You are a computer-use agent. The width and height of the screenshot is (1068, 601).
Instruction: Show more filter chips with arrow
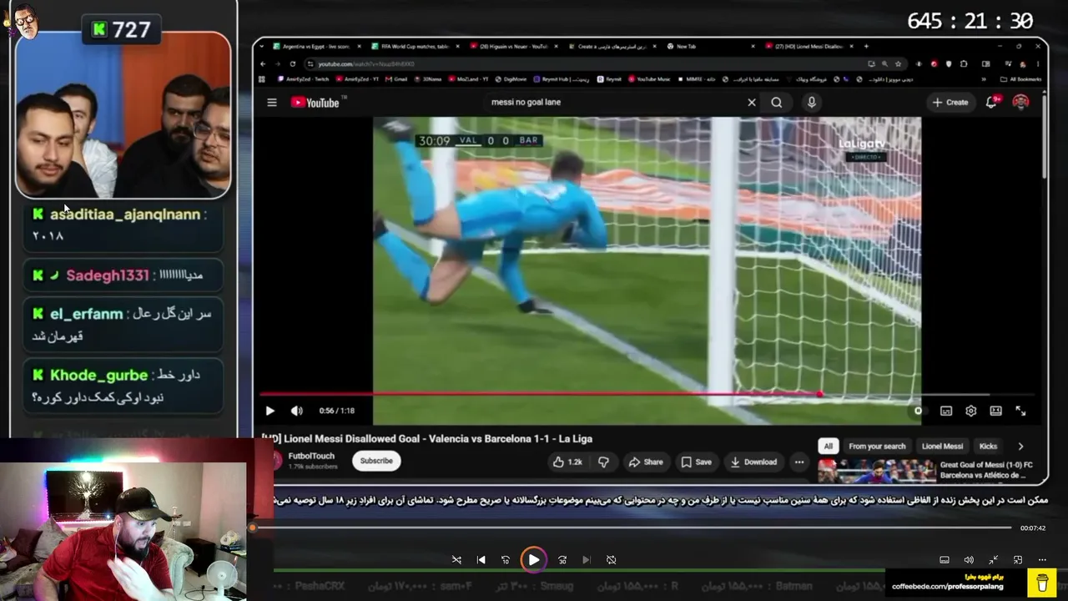(x=1020, y=446)
